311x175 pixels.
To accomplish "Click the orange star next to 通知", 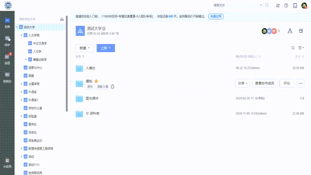I will click(x=96, y=81).
